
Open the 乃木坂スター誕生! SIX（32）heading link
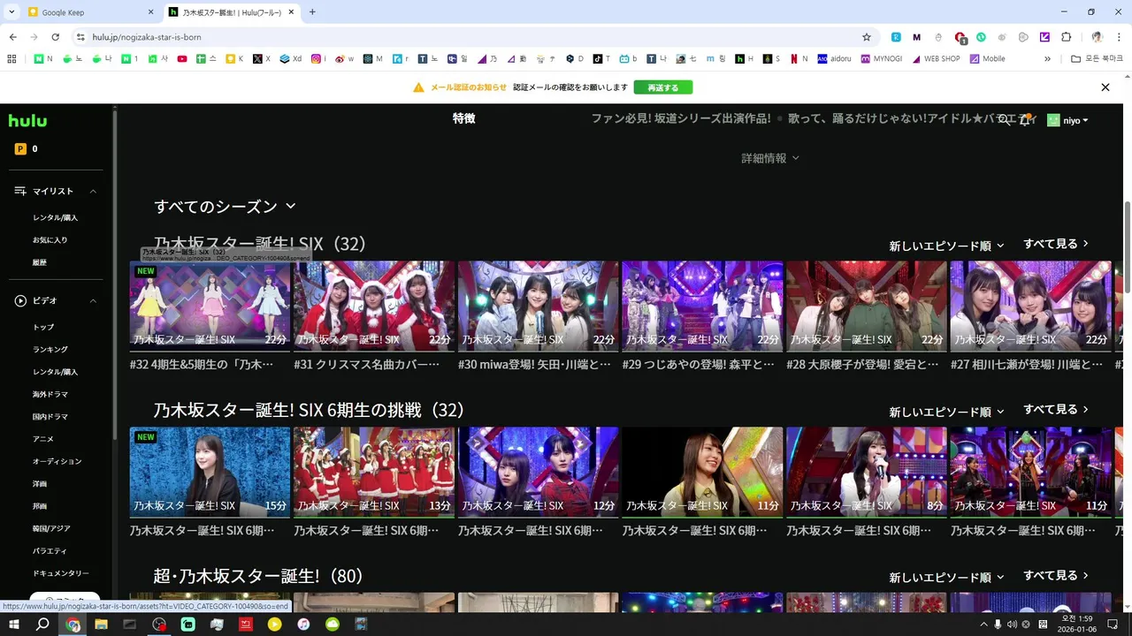260,244
